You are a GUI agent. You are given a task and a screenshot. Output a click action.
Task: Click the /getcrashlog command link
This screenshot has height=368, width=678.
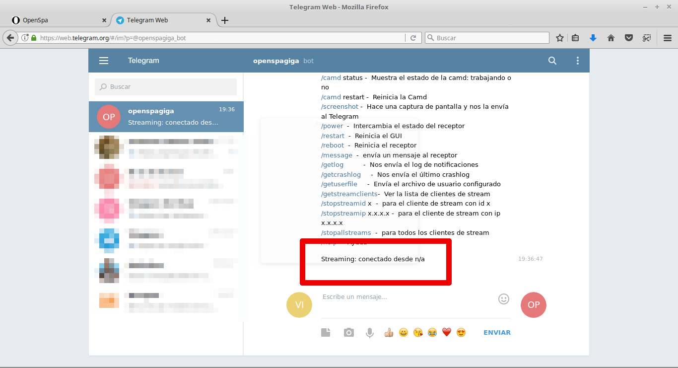[341, 175]
